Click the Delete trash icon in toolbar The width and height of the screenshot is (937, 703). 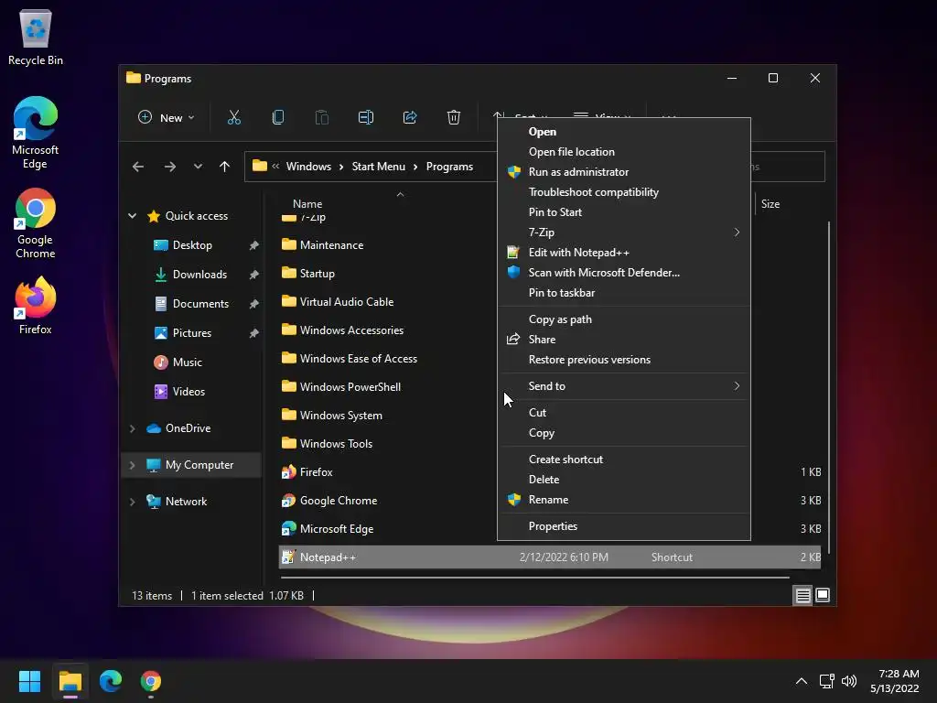click(x=454, y=117)
